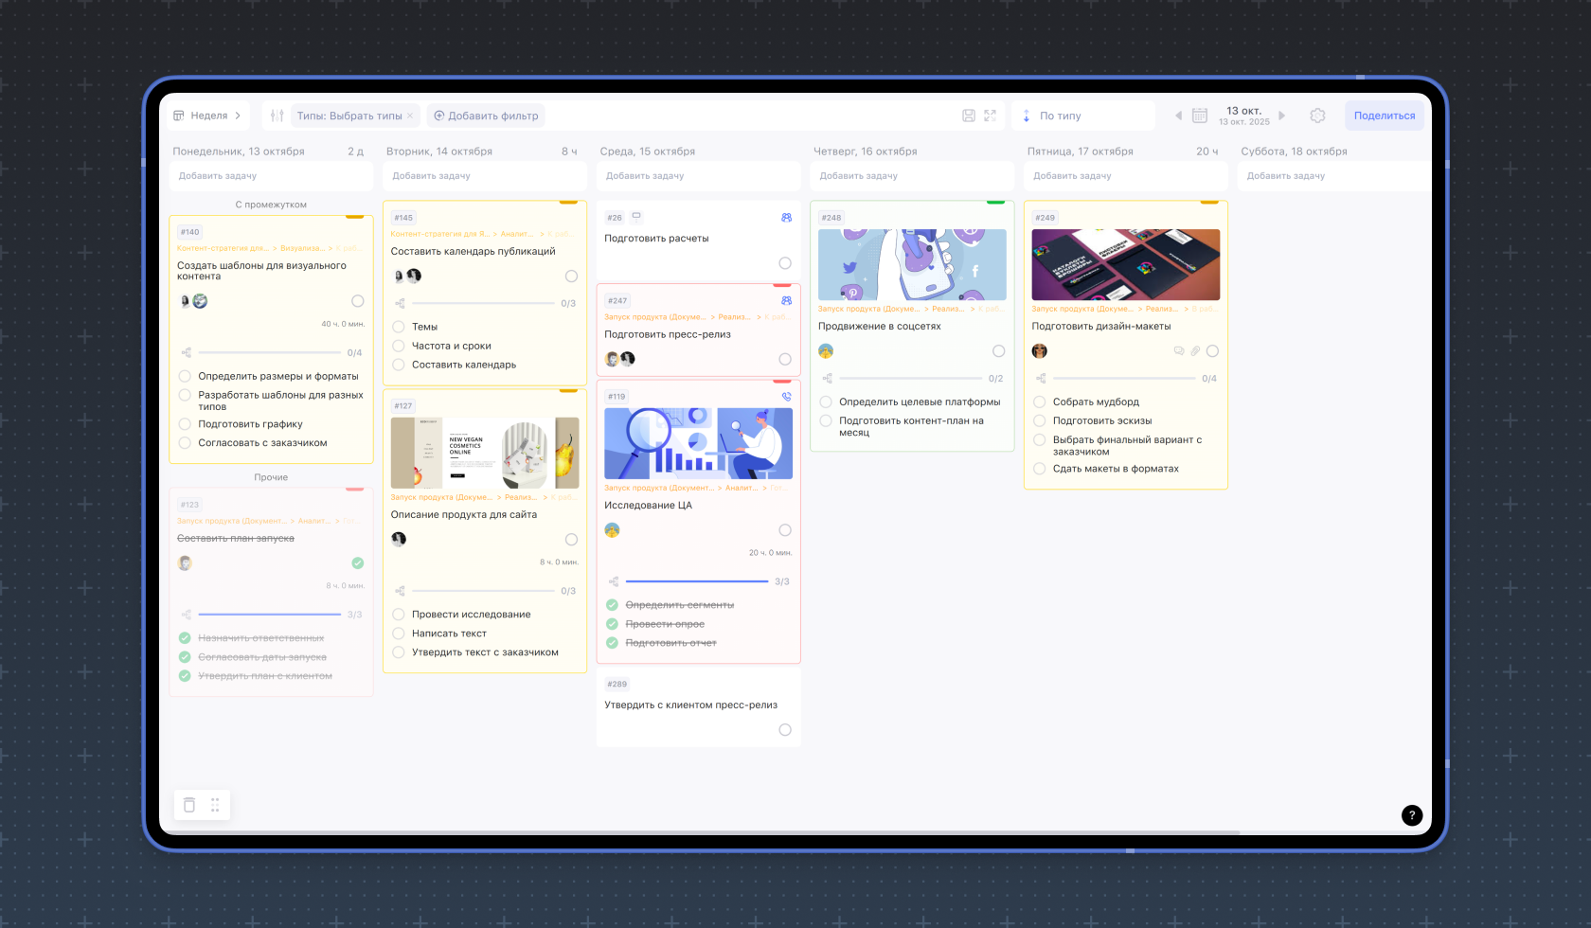Uncheck completed subtask "Провести опрос"
1591x928 pixels.
pos(612,624)
